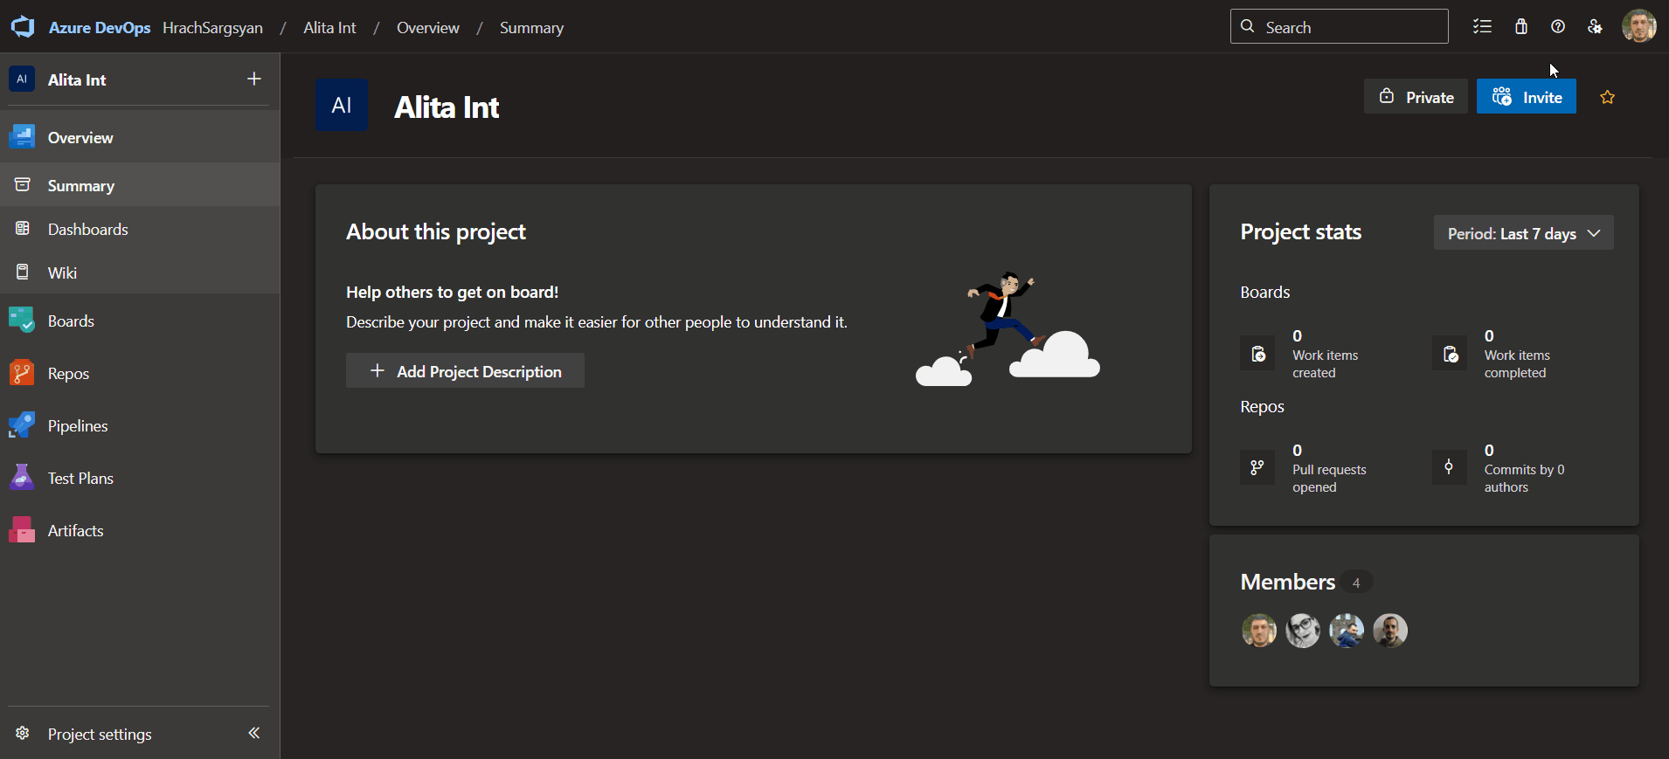Click the Overview breadcrumb link
The image size is (1669, 759).
point(428,28)
